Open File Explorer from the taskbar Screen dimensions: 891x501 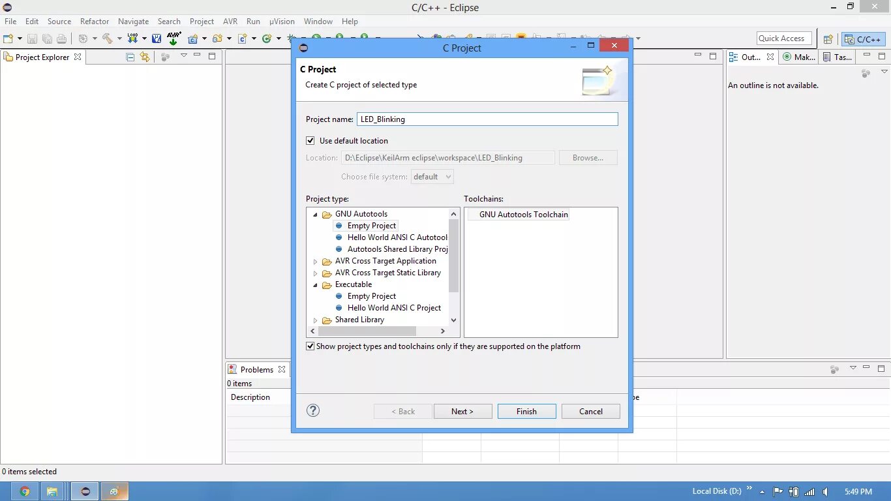tap(52, 491)
